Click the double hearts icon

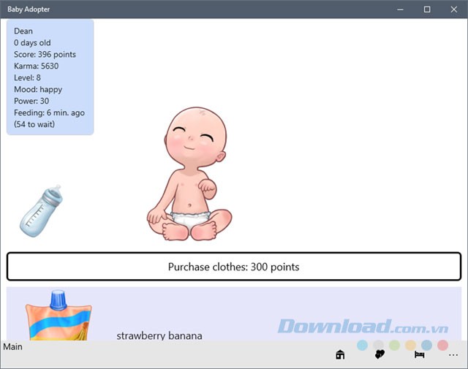pyautogui.click(x=380, y=354)
